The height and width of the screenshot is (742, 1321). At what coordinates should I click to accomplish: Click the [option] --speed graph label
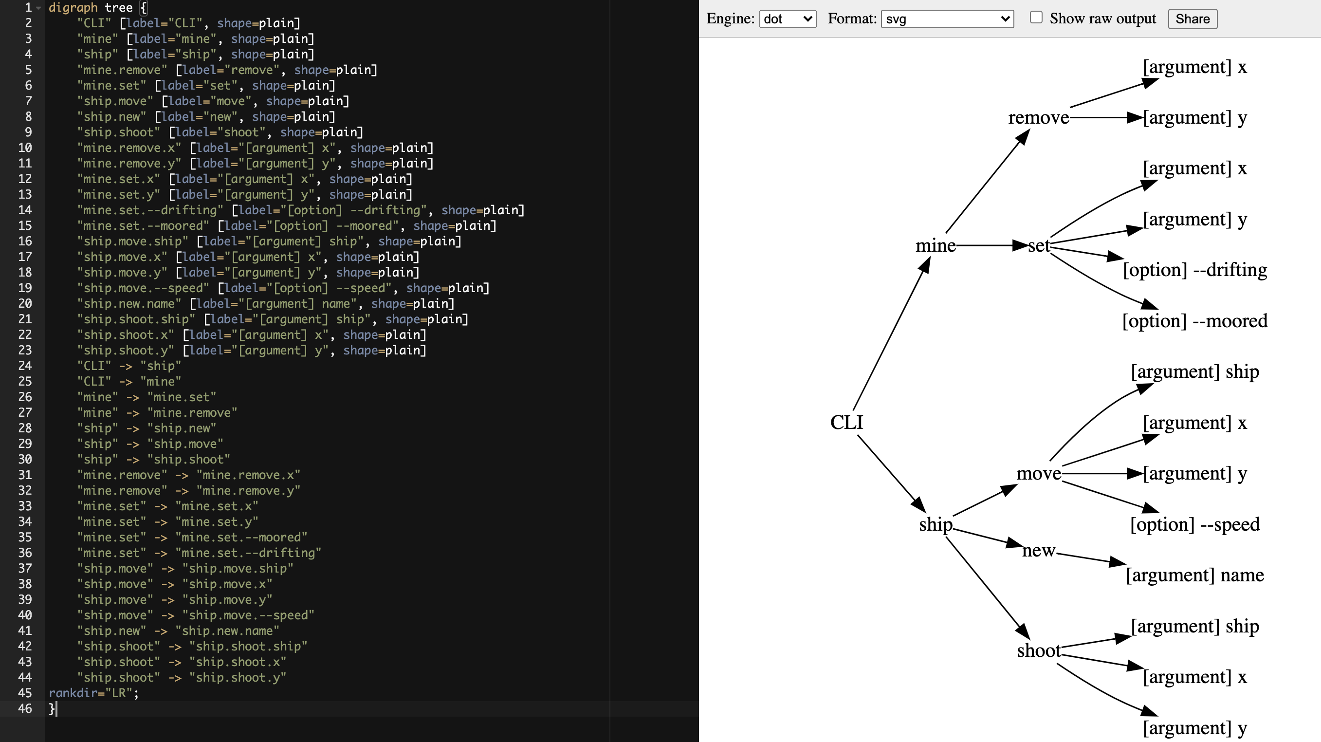1194,524
